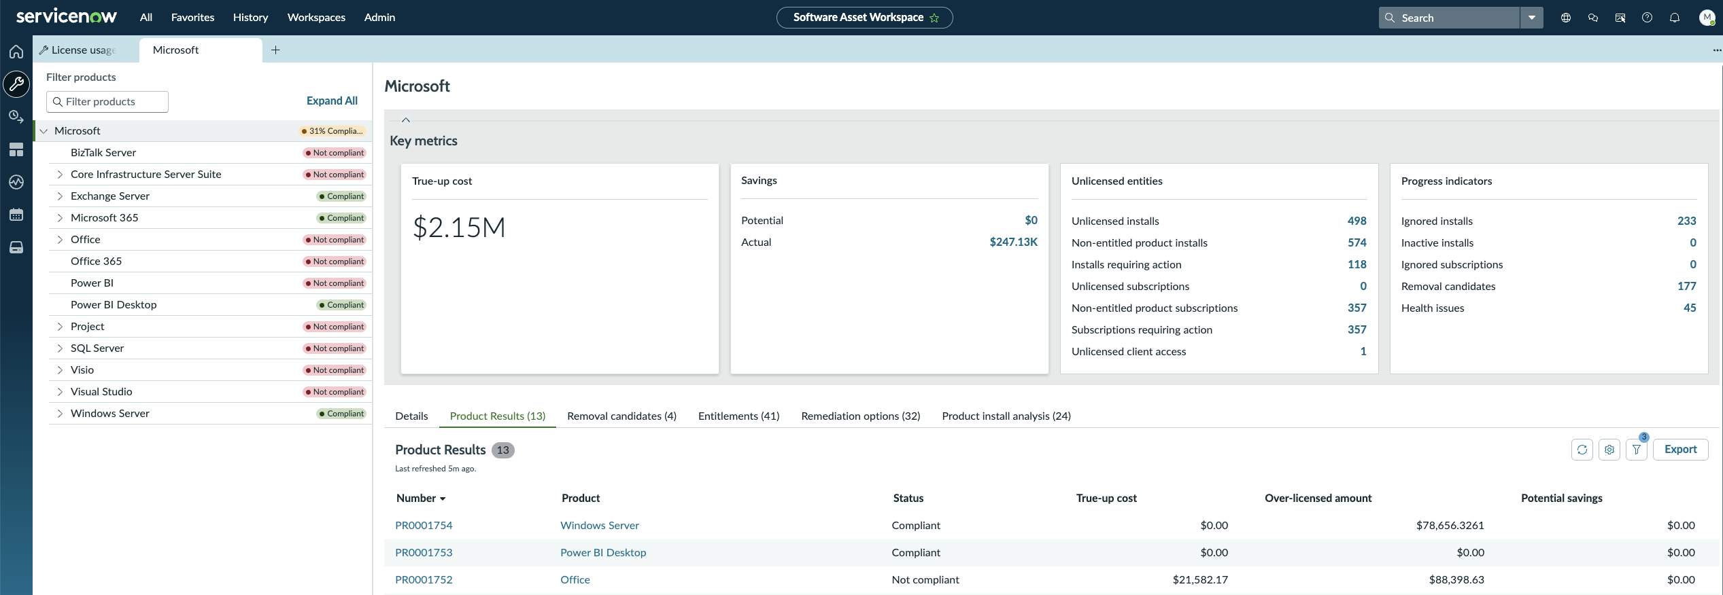Export the Product Results list
Viewport: 1723px width, 595px height.
[x=1681, y=450]
